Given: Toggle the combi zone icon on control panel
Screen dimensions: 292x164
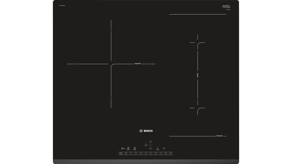Looking at the screenshot, I should [x=135, y=148].
